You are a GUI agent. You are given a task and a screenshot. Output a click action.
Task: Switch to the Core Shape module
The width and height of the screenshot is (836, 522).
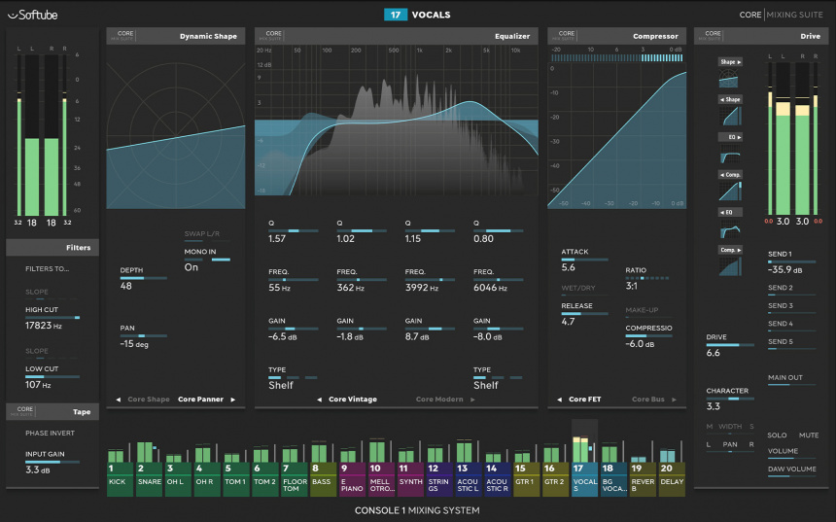149,400
